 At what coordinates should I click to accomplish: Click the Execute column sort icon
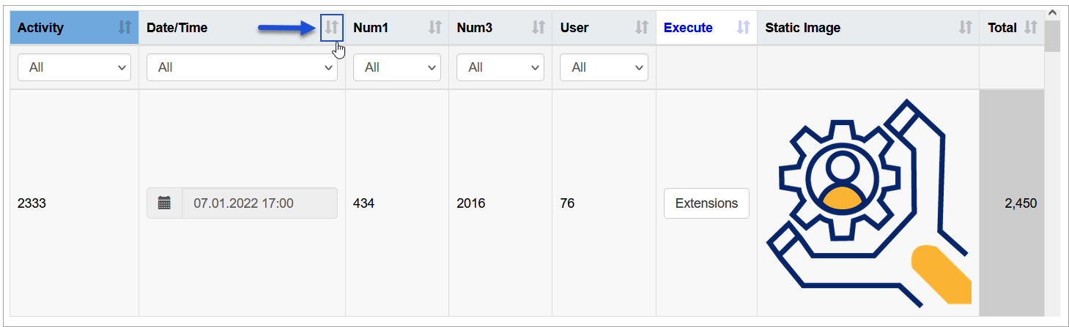[744, 28]
